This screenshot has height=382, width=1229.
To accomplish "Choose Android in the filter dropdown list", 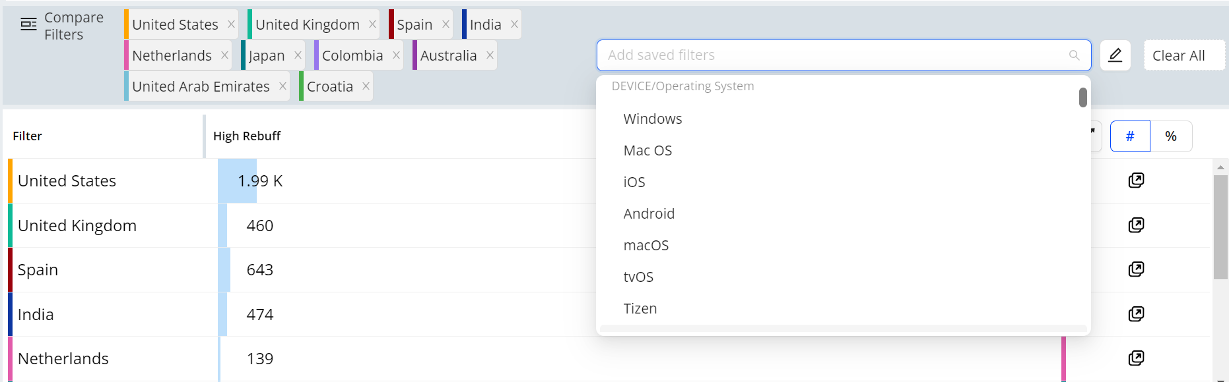I will (x=649, y=214).
